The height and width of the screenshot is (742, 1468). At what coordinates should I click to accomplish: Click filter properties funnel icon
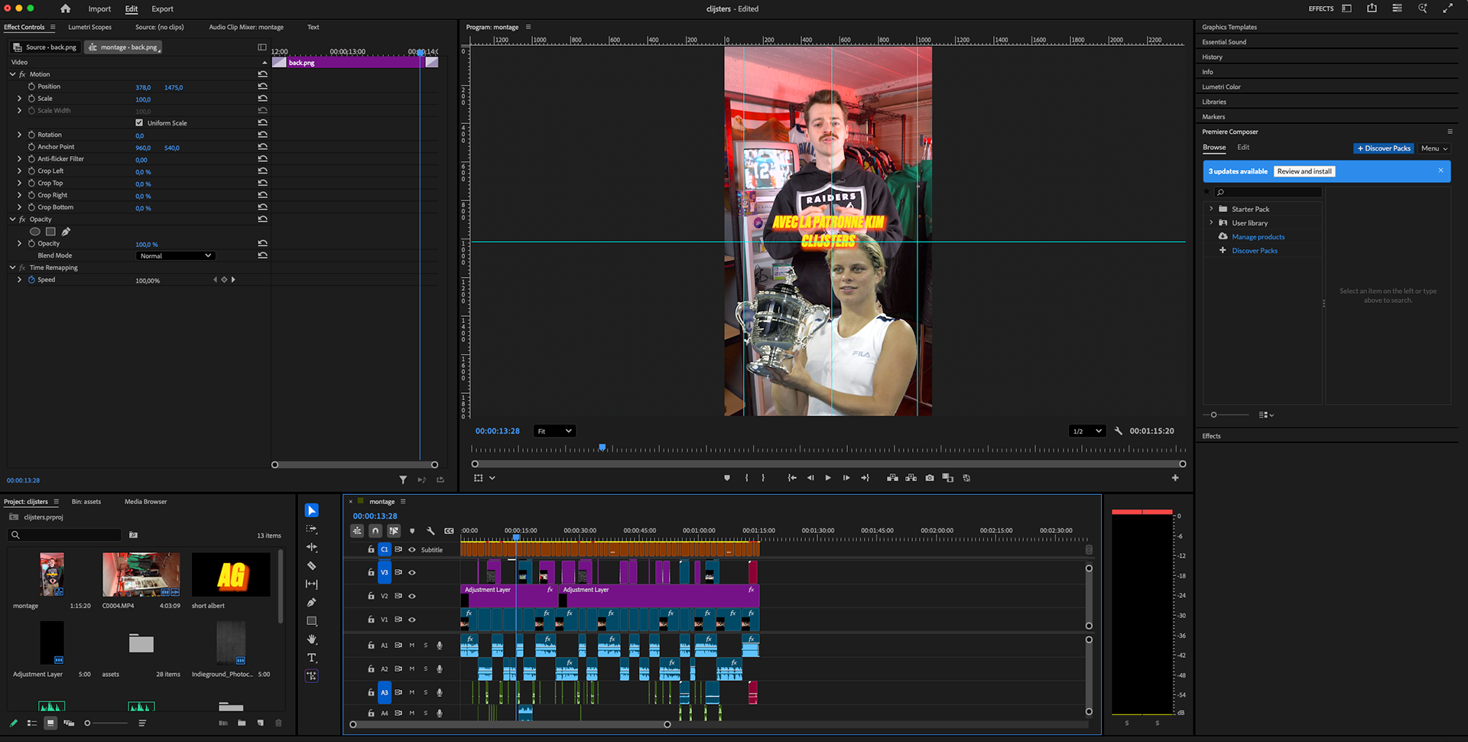tap(403, 480)
